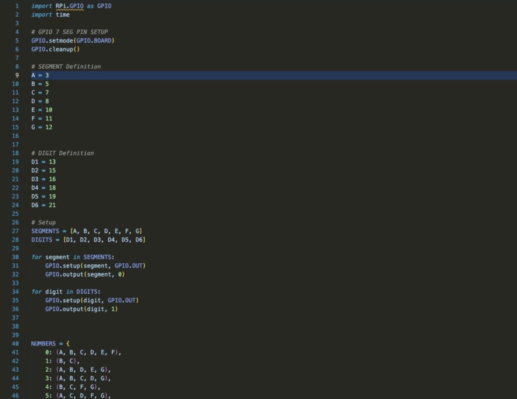Click line 1 'import RPi.GPIO as GPIO'
The height and width of the screenshot is (399, 517).
(71, 6)
